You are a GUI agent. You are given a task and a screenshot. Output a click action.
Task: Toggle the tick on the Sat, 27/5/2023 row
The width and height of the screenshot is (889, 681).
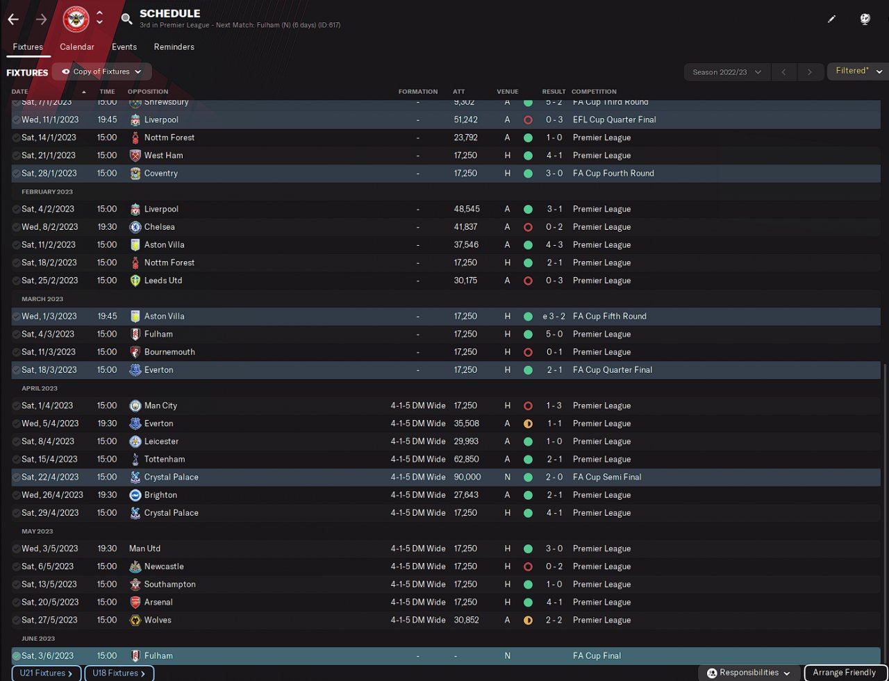click(16, 621)
